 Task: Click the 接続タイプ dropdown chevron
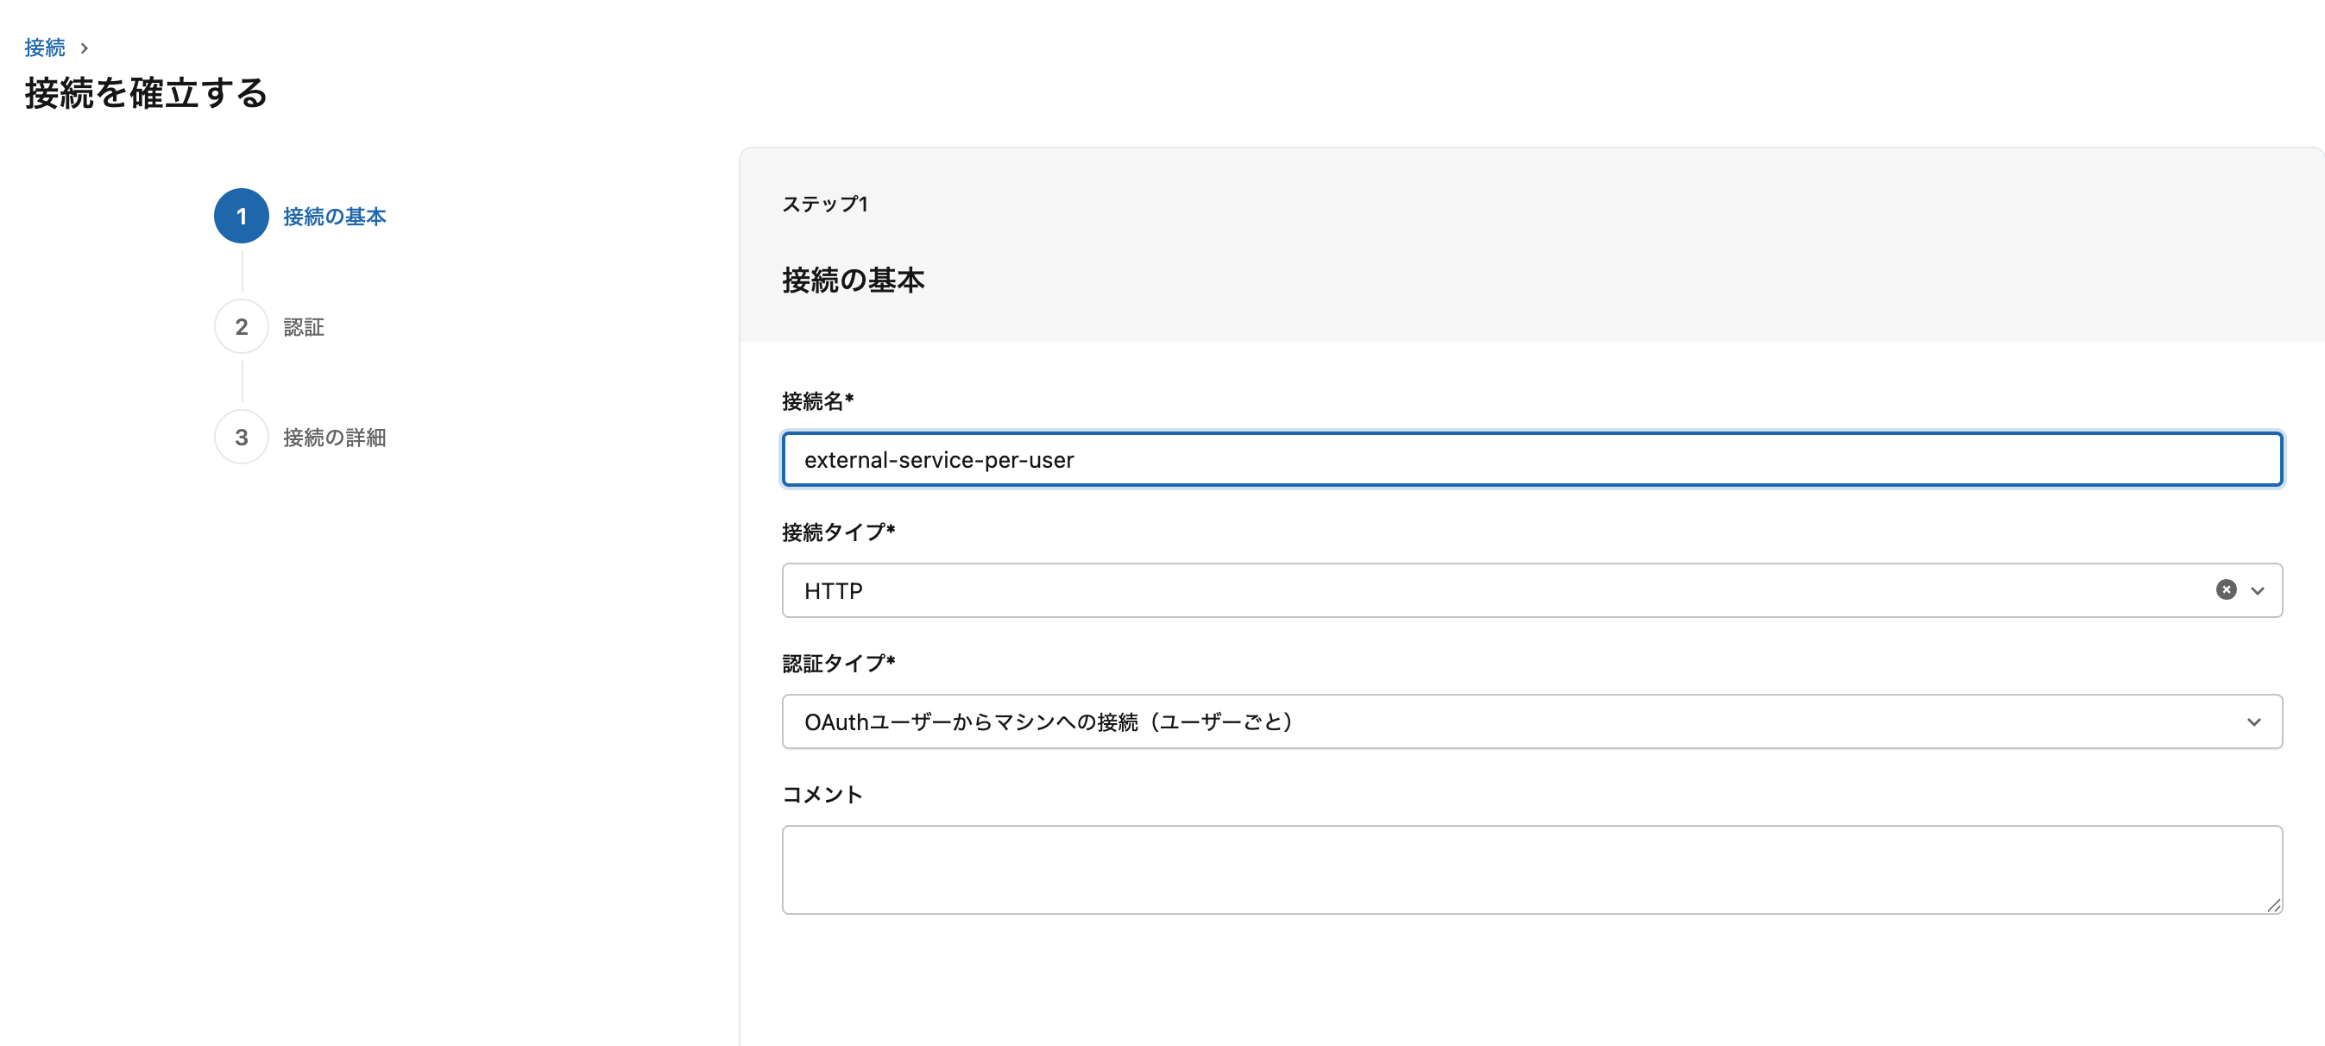point(2259,589)
